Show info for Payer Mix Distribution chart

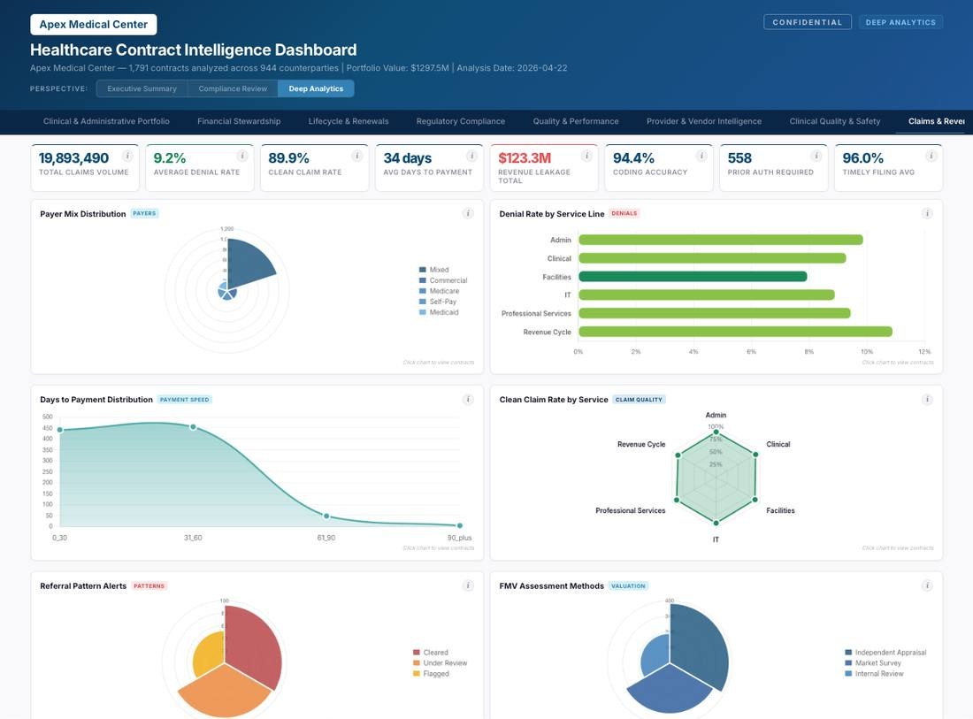(468, 213)
